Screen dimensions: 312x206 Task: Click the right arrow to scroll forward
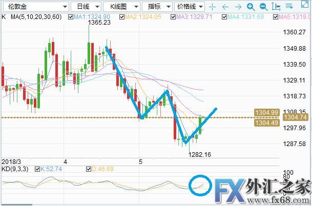[x=238, y=7]
